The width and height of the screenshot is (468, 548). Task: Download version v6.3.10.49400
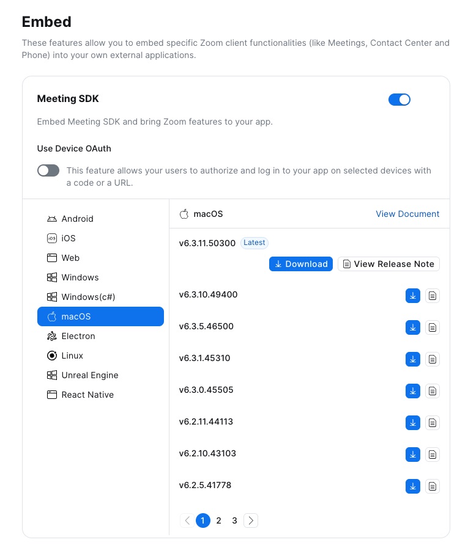click(x=413, y=296)
